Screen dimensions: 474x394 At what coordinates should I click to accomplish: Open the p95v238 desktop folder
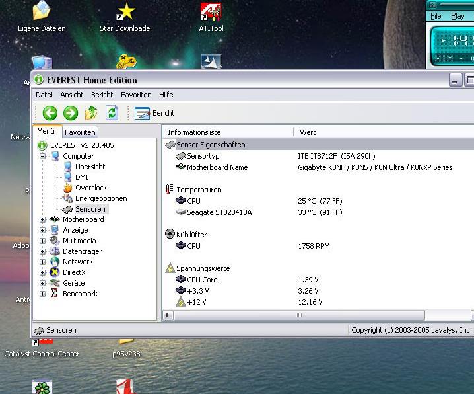coord(126,348)
